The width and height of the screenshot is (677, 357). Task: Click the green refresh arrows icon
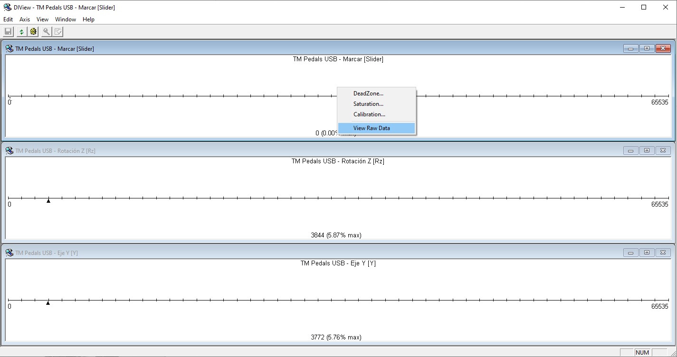click(21, 32)
